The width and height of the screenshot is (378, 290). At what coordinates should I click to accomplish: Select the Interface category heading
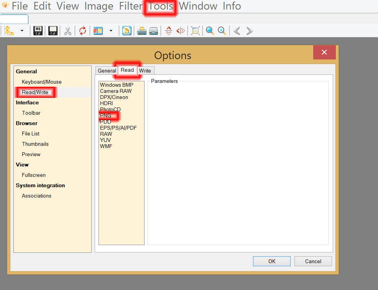[x=27, y=102]
